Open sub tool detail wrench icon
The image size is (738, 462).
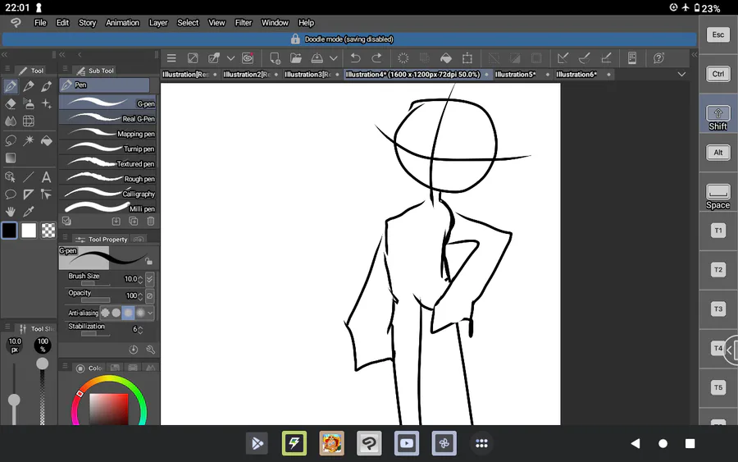(151, 350)
